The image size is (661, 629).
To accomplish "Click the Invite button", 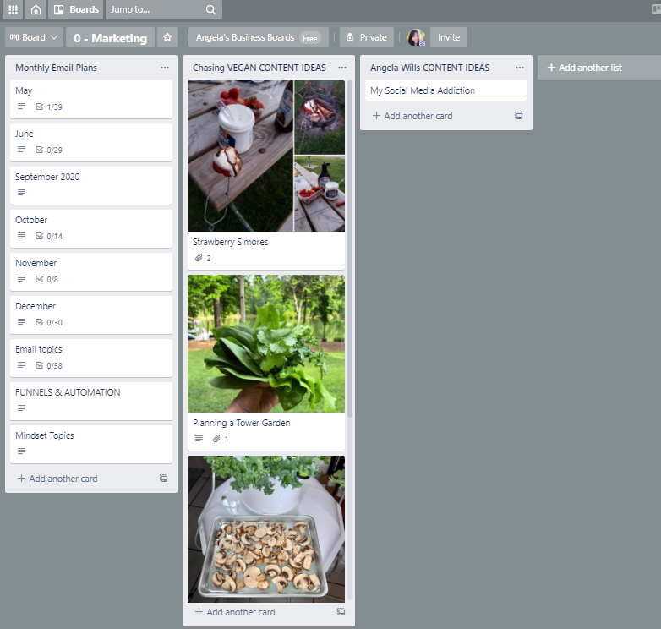I will [449, 37].
